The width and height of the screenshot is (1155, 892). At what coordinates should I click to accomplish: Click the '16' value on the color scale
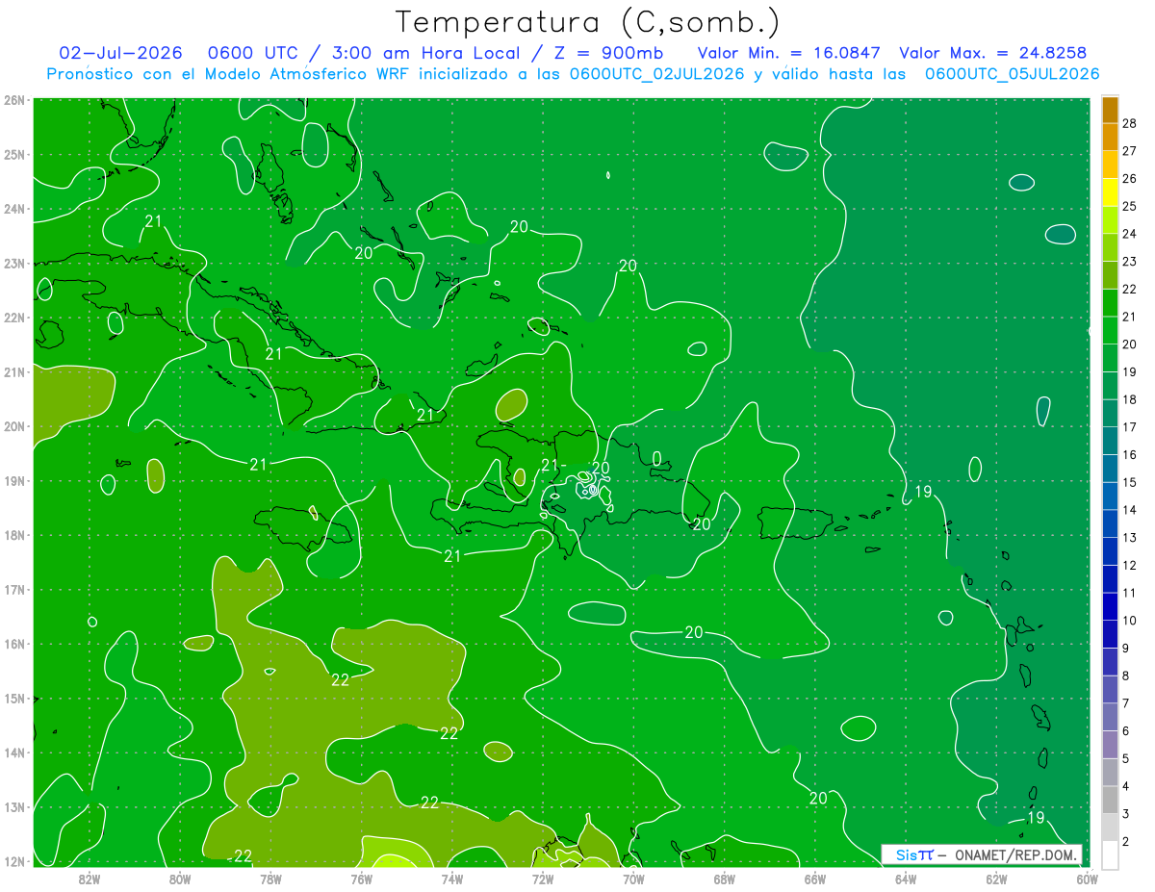1130,455
